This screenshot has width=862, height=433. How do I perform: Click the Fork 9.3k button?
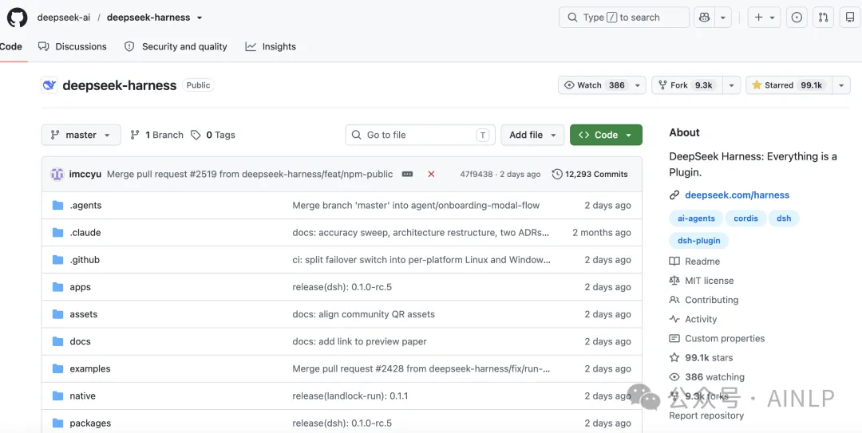click(x=687, y=85)
